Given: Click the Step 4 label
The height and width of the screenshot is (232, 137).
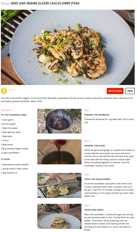Looking at the screenshot, I should pyautogui.click(x=87, y=205).
